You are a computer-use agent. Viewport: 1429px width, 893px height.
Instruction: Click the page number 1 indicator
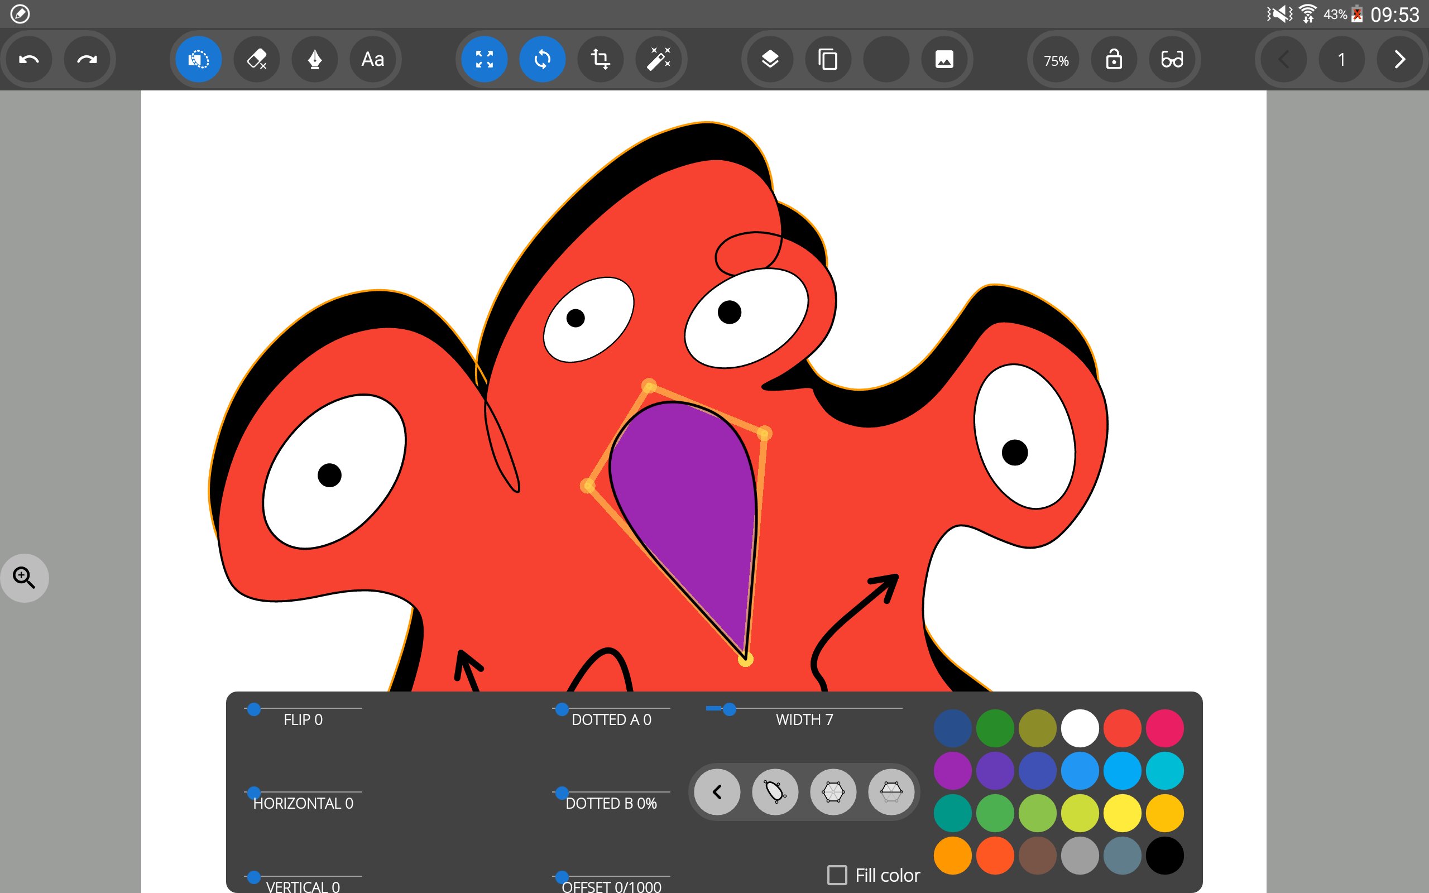tap(1341, 60)
